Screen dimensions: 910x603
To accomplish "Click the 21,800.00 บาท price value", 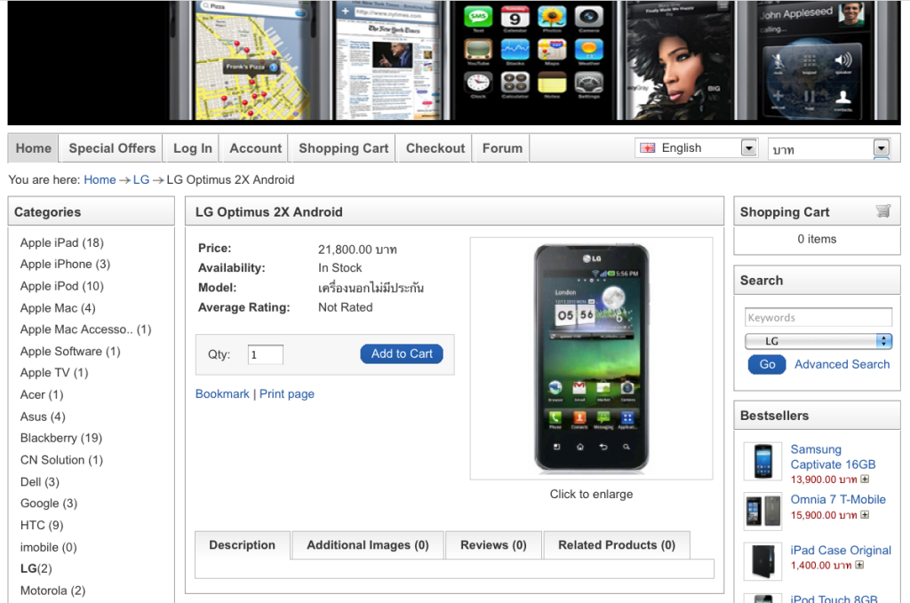I will coord(357,250).
